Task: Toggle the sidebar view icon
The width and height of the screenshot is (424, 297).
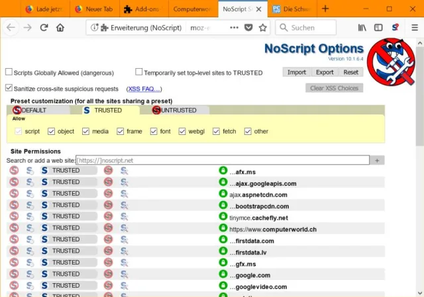Action: [378, 28]
